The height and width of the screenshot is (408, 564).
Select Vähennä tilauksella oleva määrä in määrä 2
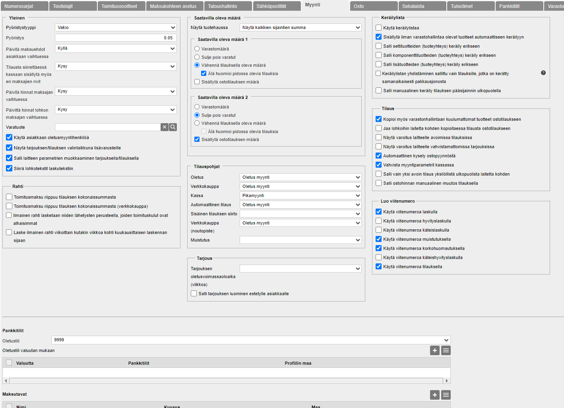click(x=197, y=123)
